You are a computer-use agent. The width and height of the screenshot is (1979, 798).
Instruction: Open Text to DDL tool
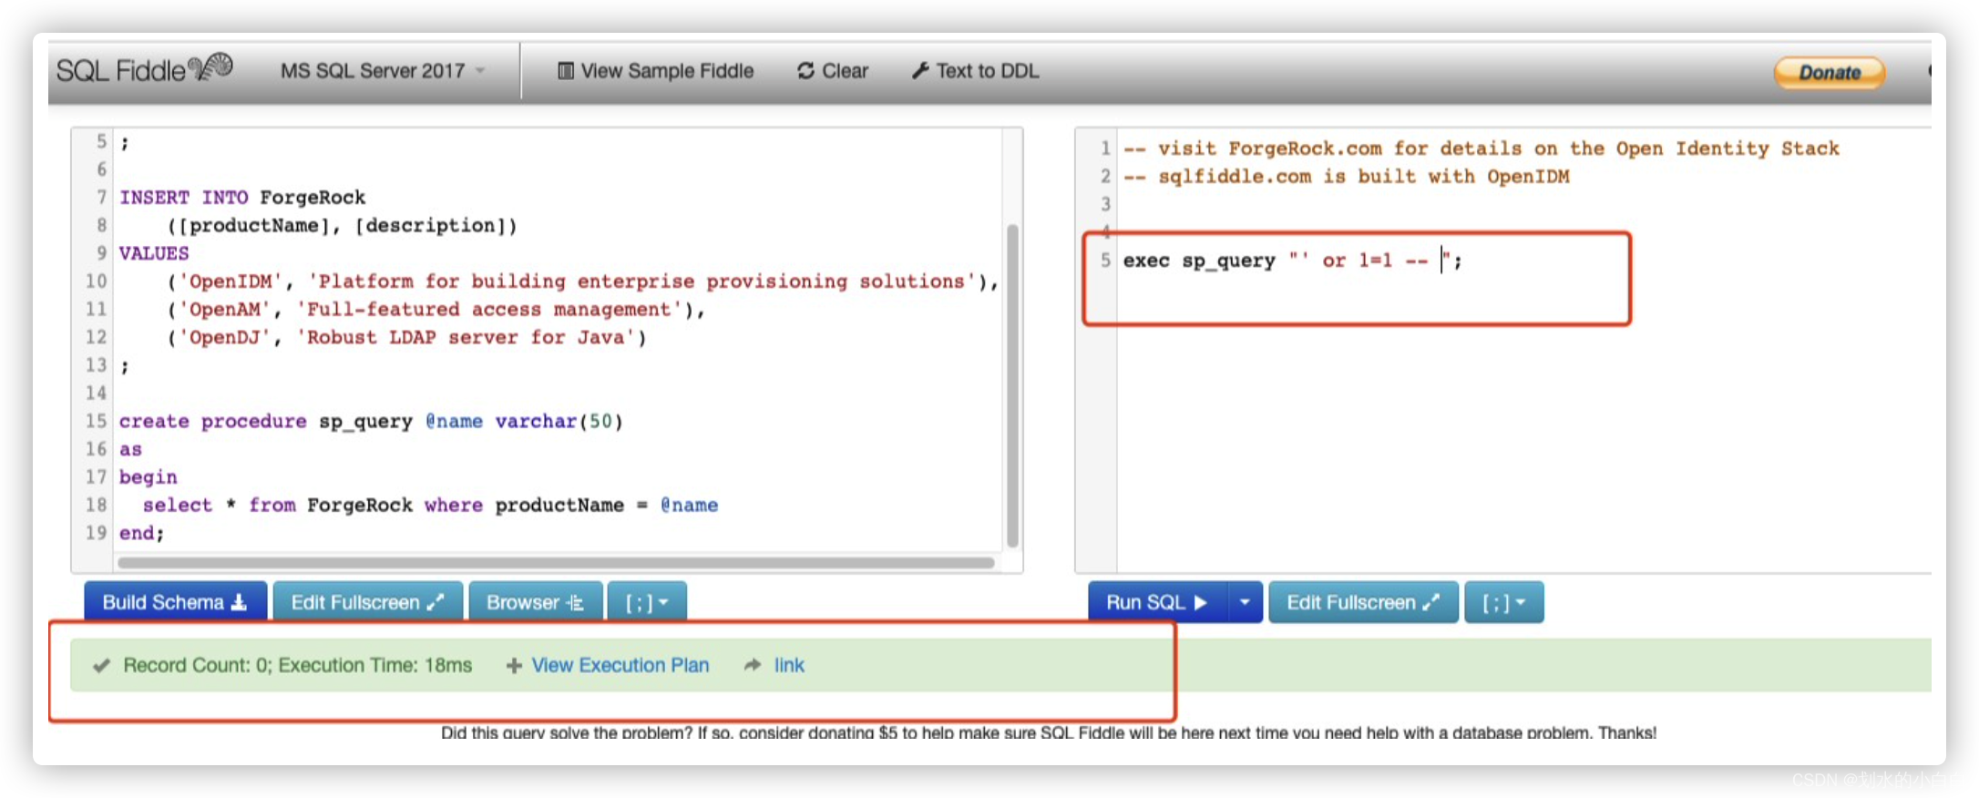click(975, 71)
